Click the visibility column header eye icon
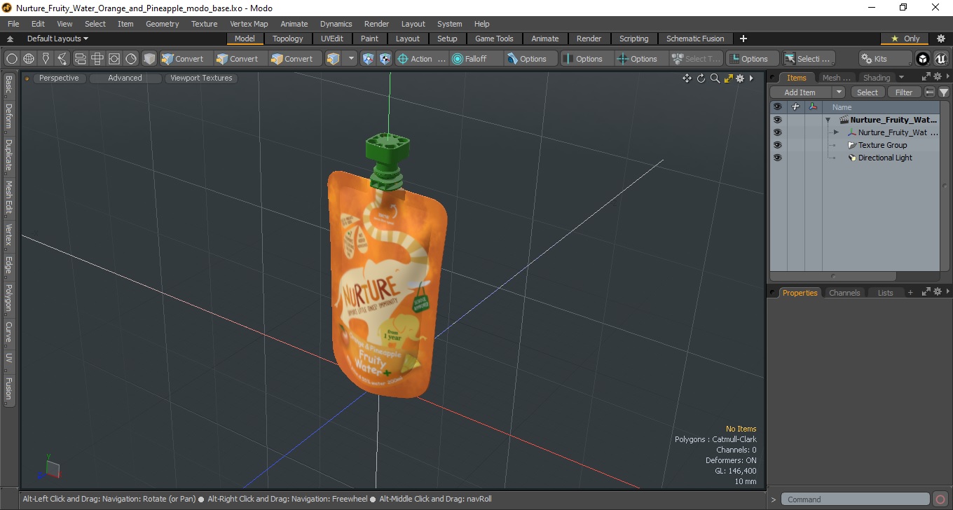 [777, 107]
